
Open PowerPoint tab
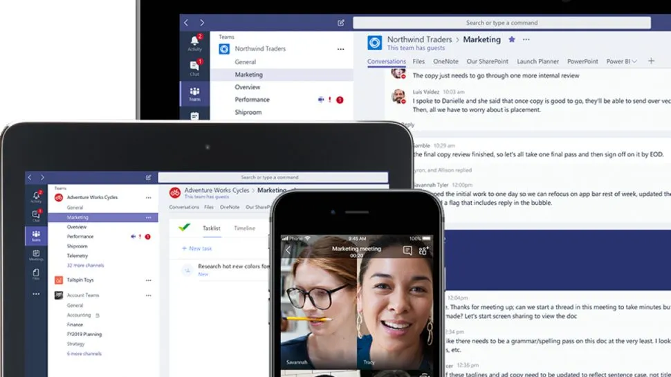tap(582, 61)
